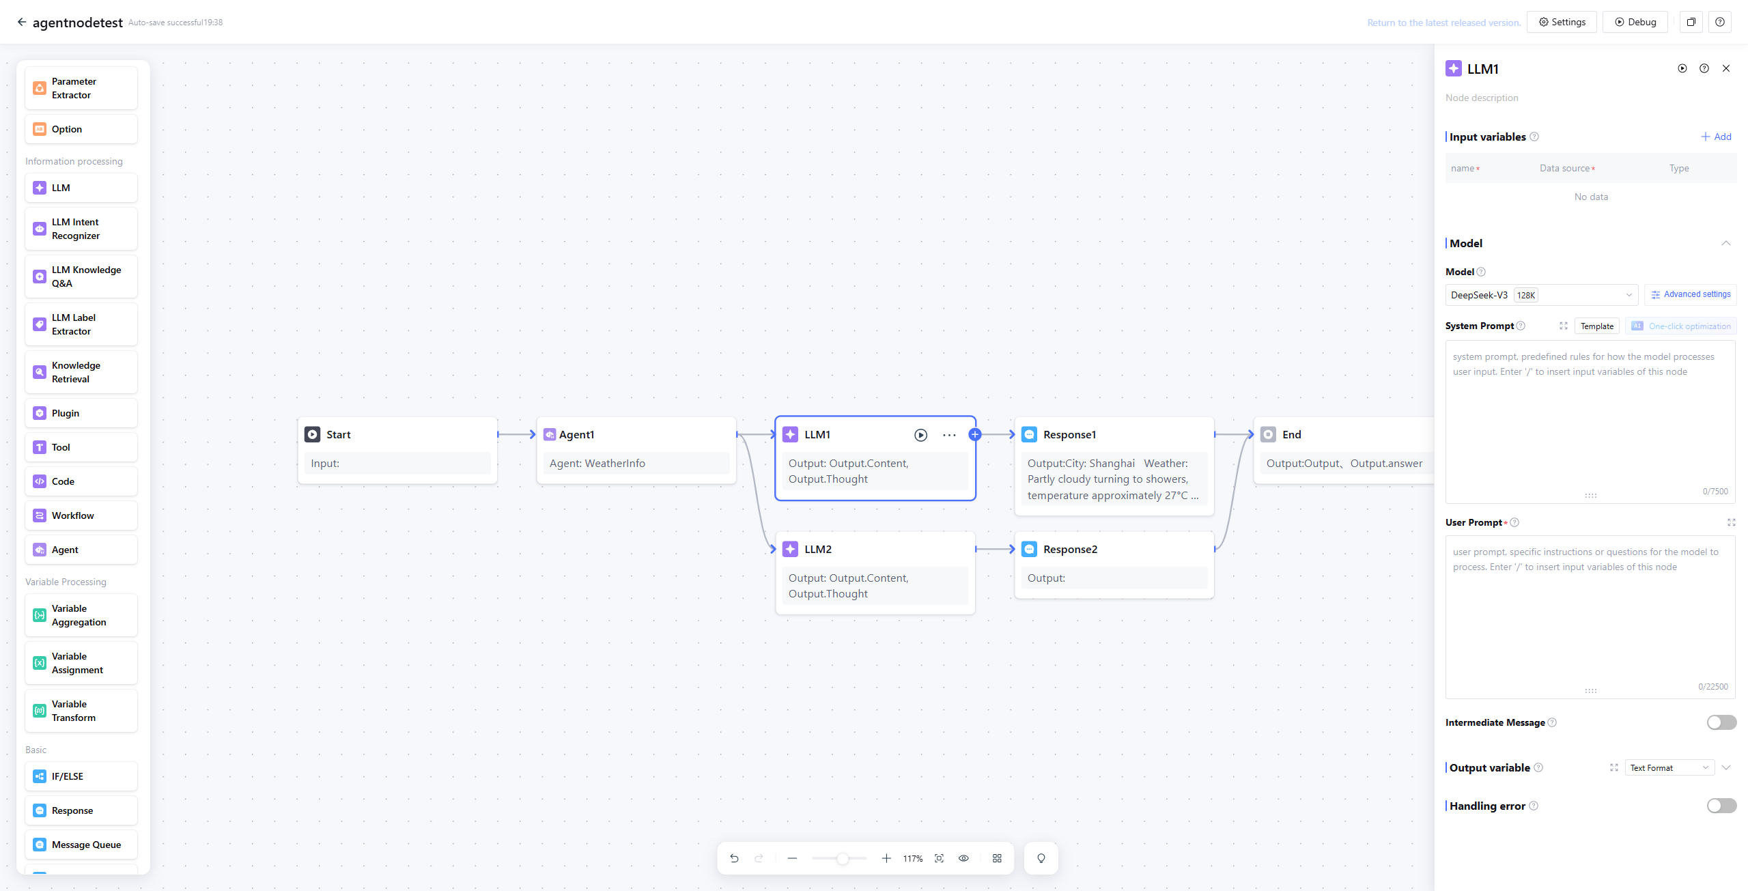Run the LLM1 node with play icon
Image resolution: width=1748 pixels, height=891 pixels.
pyautogui.click(x=920, y=435)
